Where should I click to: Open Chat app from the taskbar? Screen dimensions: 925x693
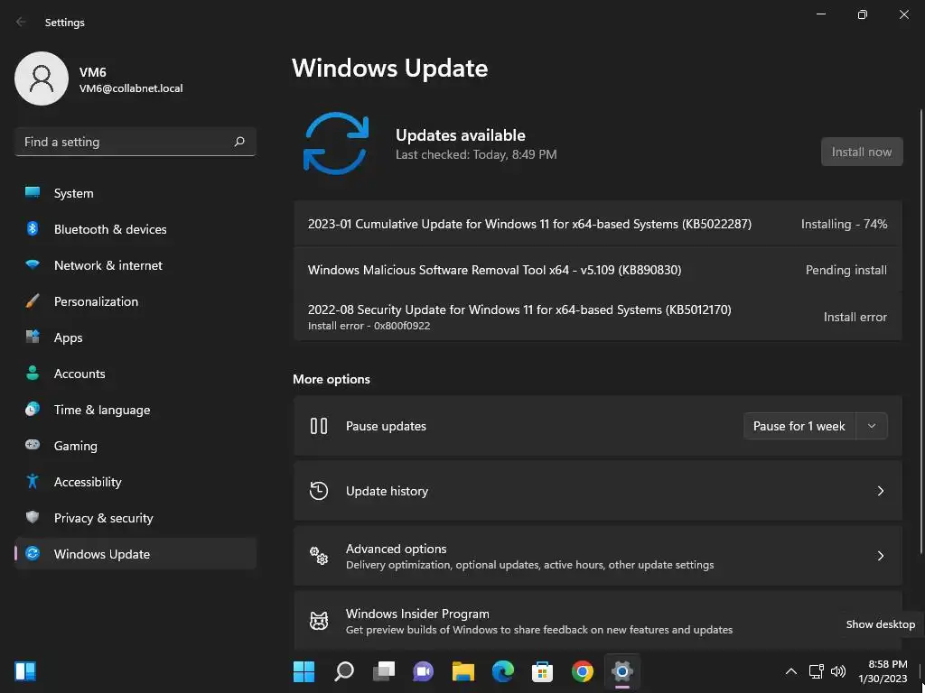(x=423, y=671)
